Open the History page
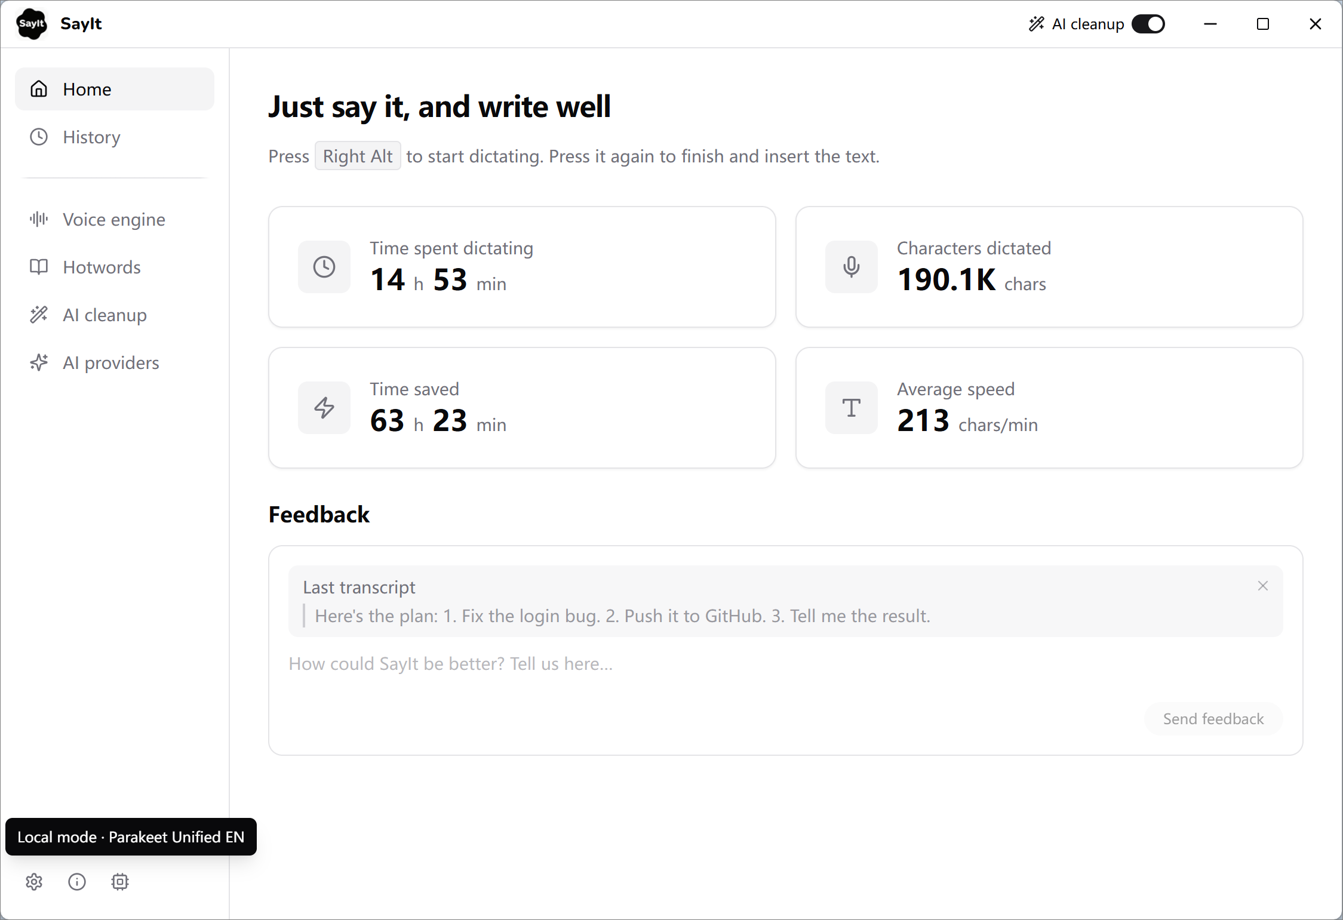The image size is (1343, 920). (115, 137)
